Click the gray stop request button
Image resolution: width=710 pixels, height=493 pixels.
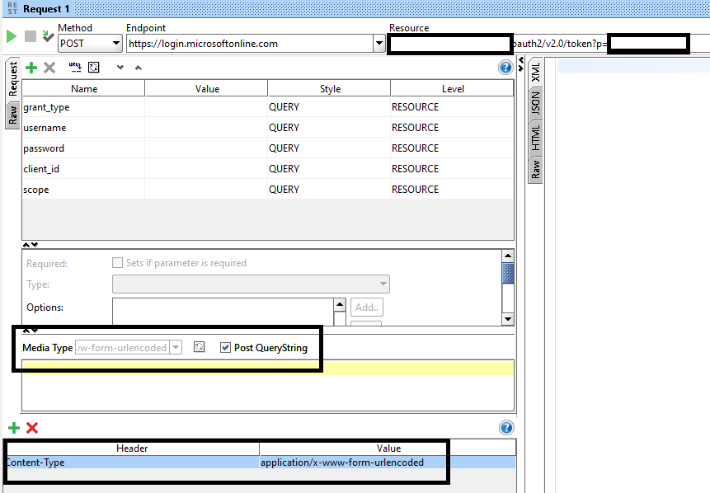tap(31, 36)
